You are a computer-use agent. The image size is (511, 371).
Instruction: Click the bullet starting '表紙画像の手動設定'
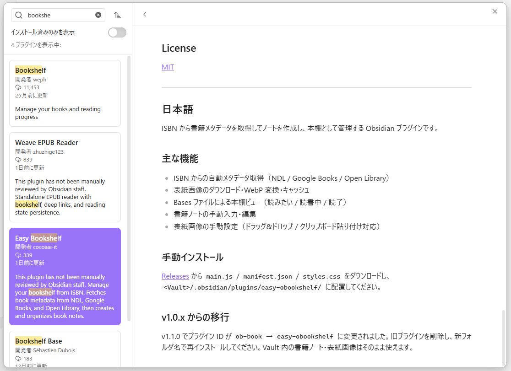277,226
